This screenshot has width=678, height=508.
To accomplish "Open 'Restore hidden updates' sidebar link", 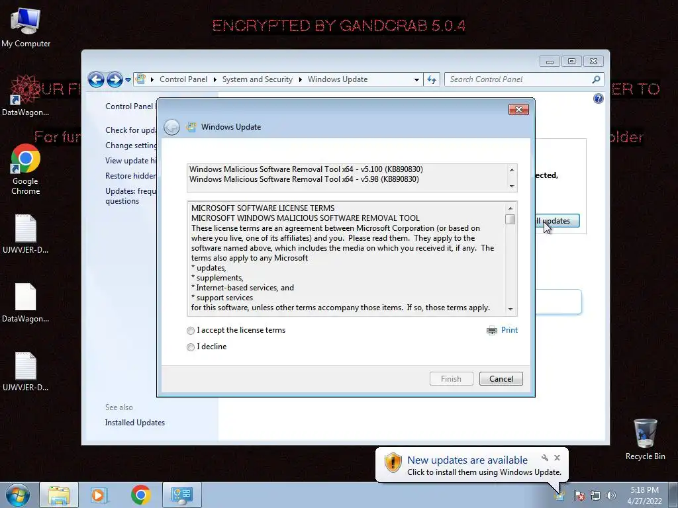I will point(131,176).
